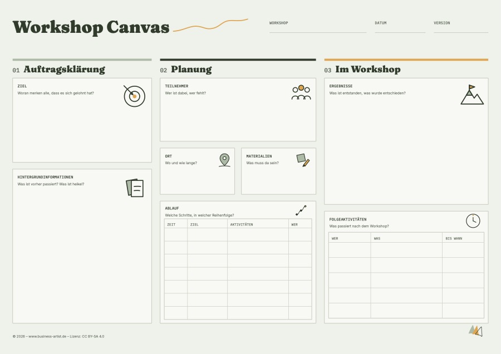This screenshot has height=354, width=501.
Task: Click the ZEIT column header in Ablauf table
Action: 171,225
